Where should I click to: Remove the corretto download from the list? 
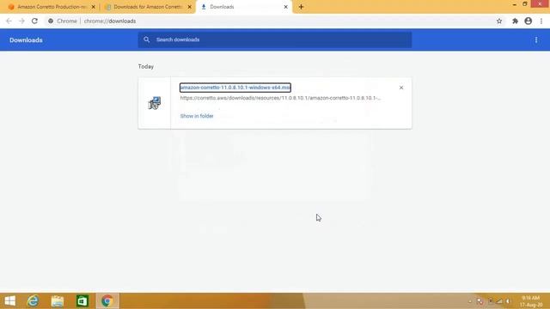coord(401,88)
